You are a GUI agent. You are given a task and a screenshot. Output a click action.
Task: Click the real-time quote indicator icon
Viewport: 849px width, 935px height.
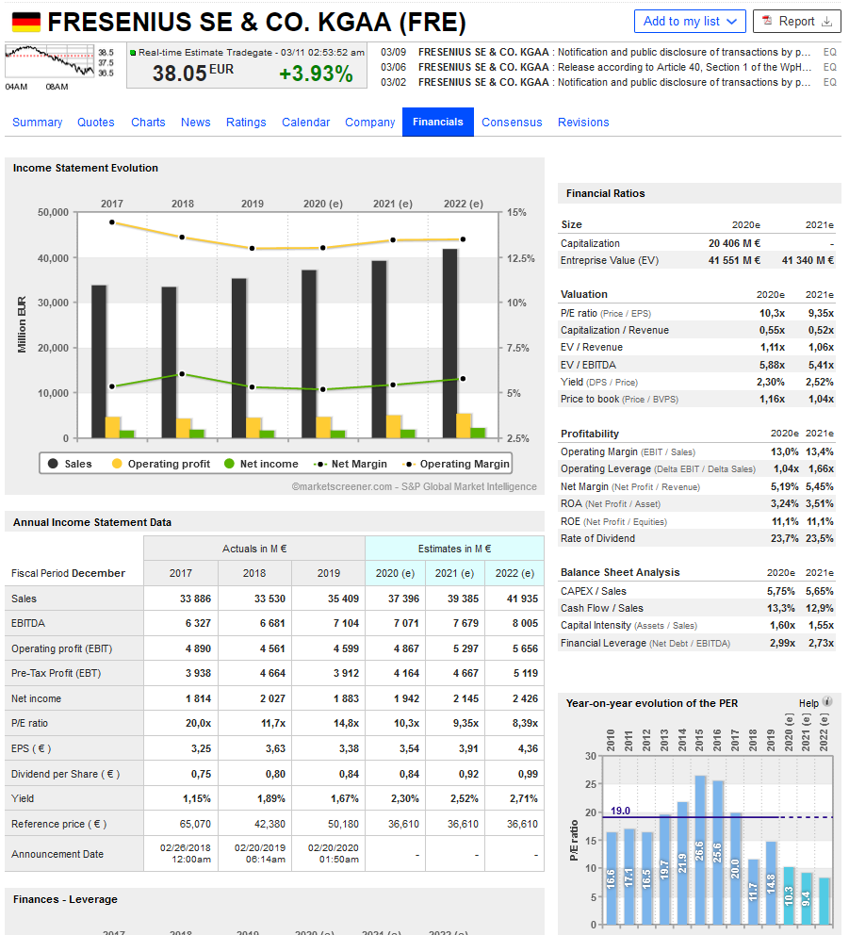click(133, 53)
